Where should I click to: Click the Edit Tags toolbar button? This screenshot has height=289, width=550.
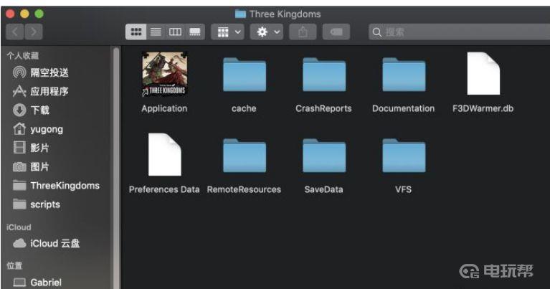point(336,32)
